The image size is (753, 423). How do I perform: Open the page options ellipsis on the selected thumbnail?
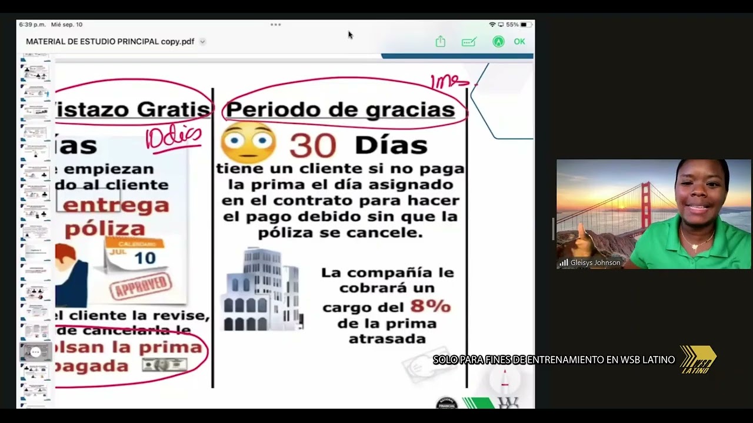35,352
